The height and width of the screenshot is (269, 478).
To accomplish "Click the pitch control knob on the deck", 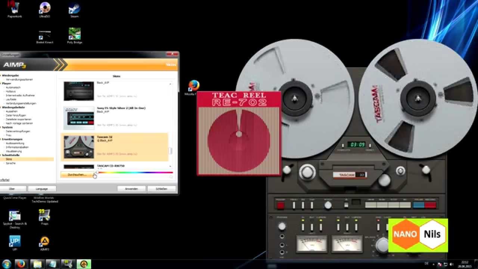I will (x=328, y=205).
